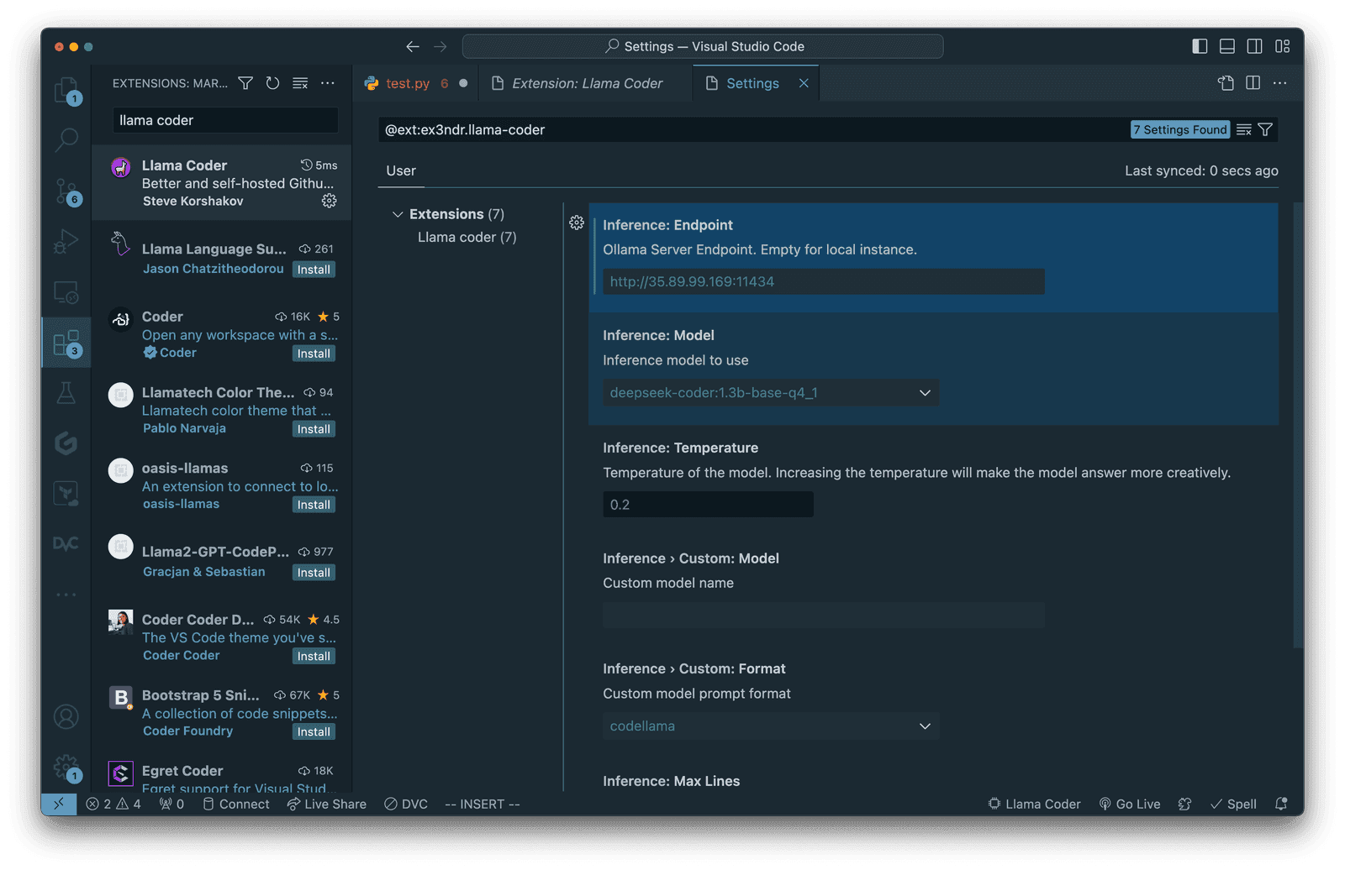Viewport: 1345px width, 870px height.
Task: Show errors and warnings in status bar
Action: (113, 804)
